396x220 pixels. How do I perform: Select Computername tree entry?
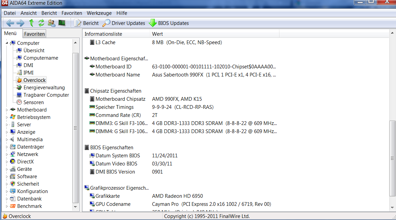[41, 58]
